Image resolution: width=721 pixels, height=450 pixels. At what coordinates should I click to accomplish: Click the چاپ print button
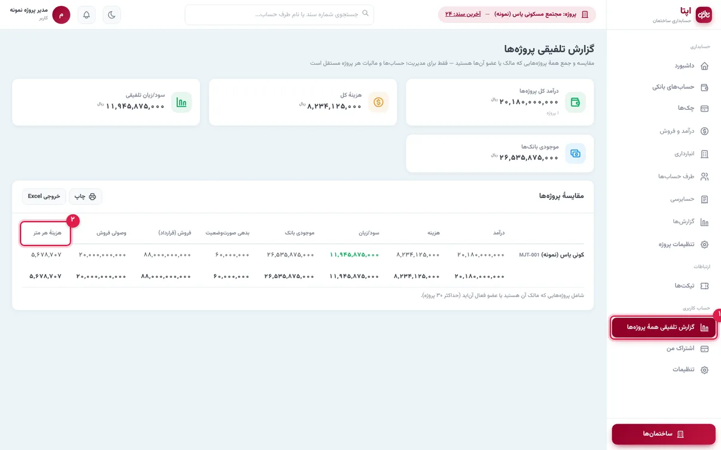click(x=86, y=196)
